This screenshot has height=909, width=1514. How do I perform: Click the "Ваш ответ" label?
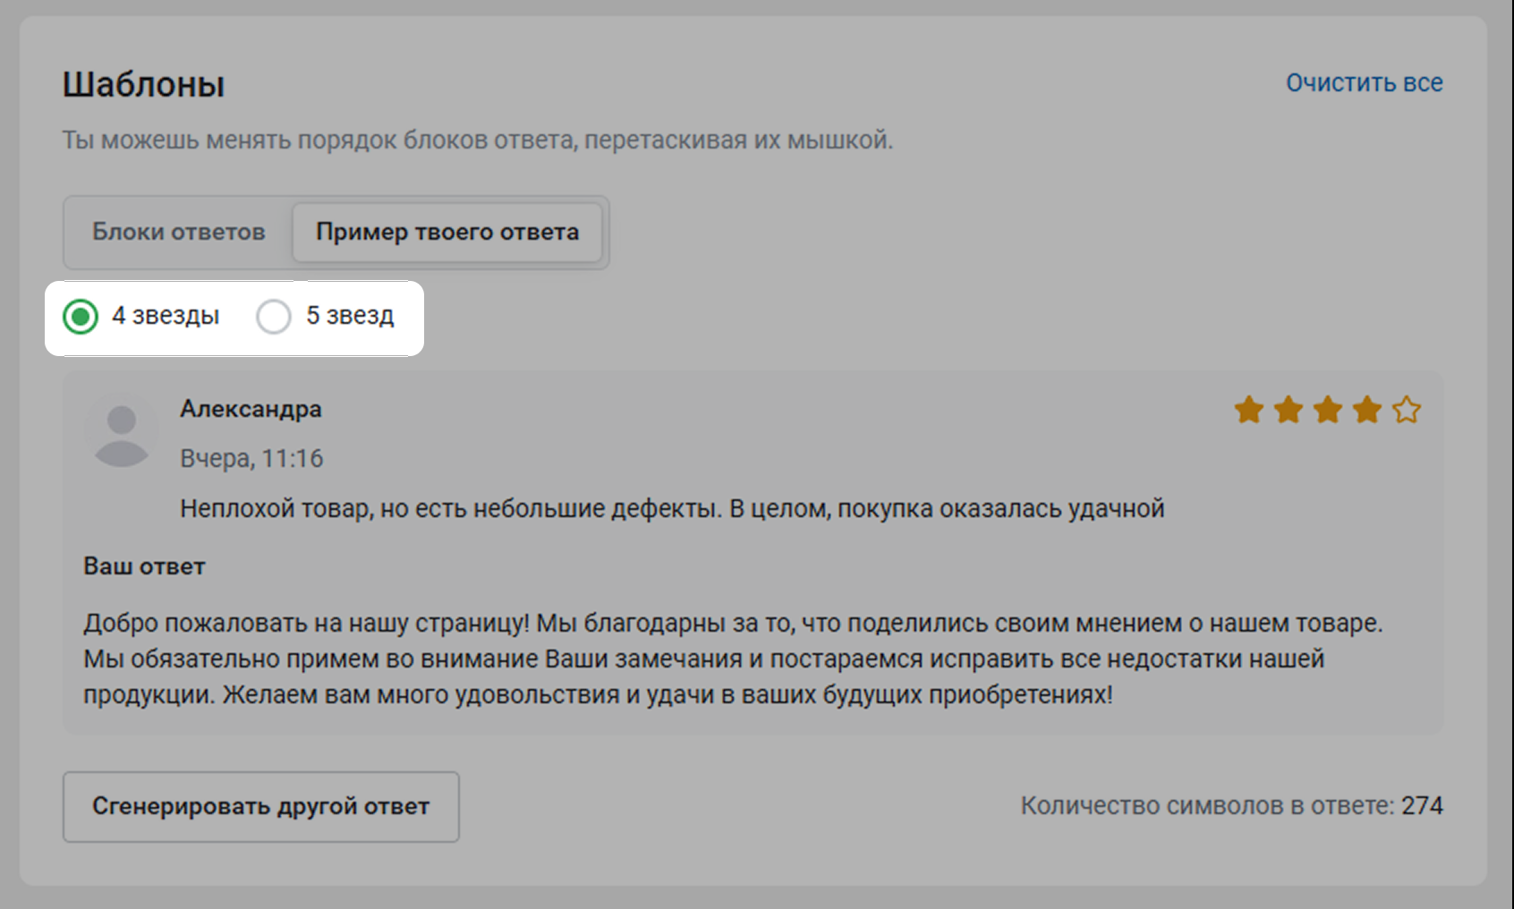[x=144, y=567]
